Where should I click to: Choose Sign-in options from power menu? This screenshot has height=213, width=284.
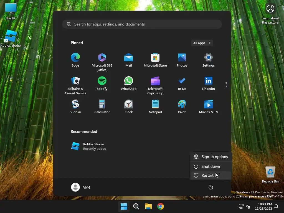coord(211,157)
